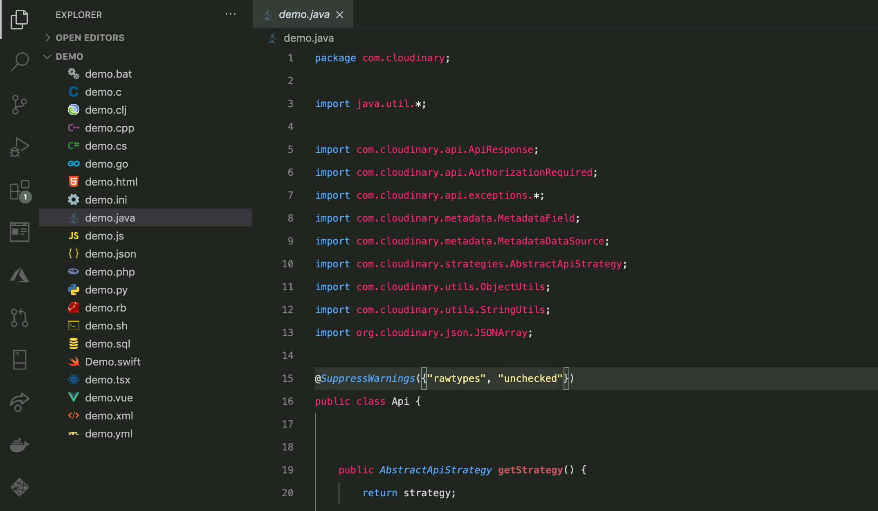This screenshot has height=511, width=878.
Task: Open the demo.json file
Action: [110, 253]
